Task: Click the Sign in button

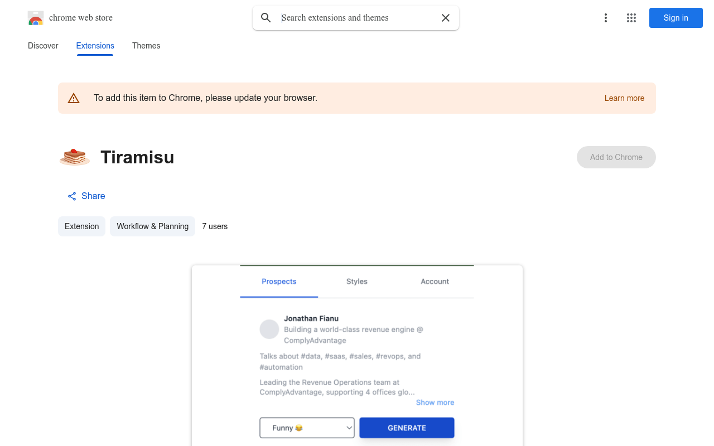Action: pos(676,18)
